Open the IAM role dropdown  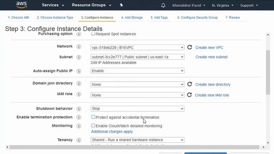[x=137, y=95]
